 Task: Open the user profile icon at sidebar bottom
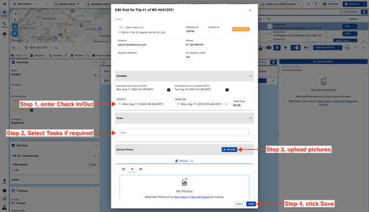[4, 207]
